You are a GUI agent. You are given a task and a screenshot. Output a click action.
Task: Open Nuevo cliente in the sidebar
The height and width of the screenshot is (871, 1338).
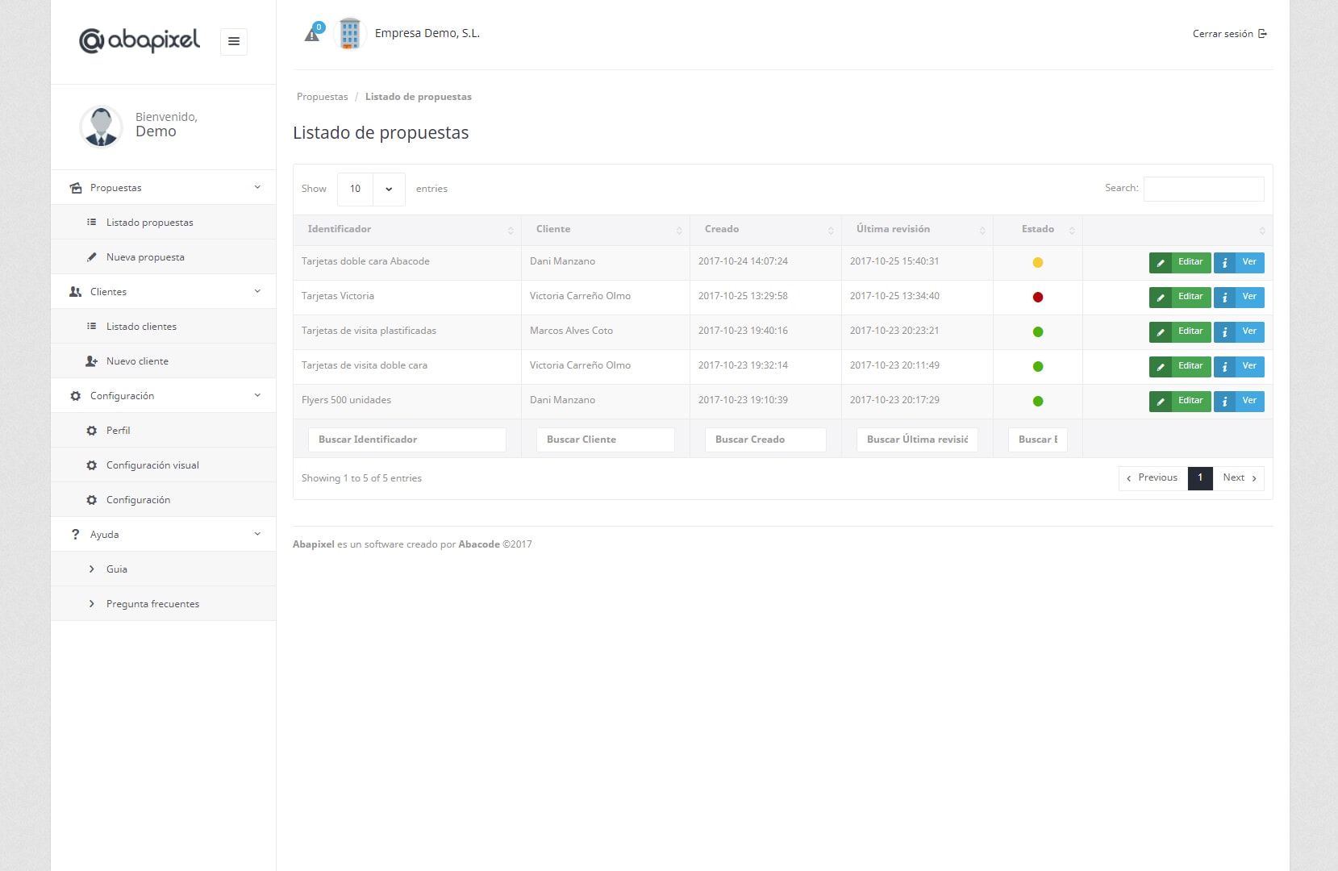pyautogui.click(x=163, y=361)
